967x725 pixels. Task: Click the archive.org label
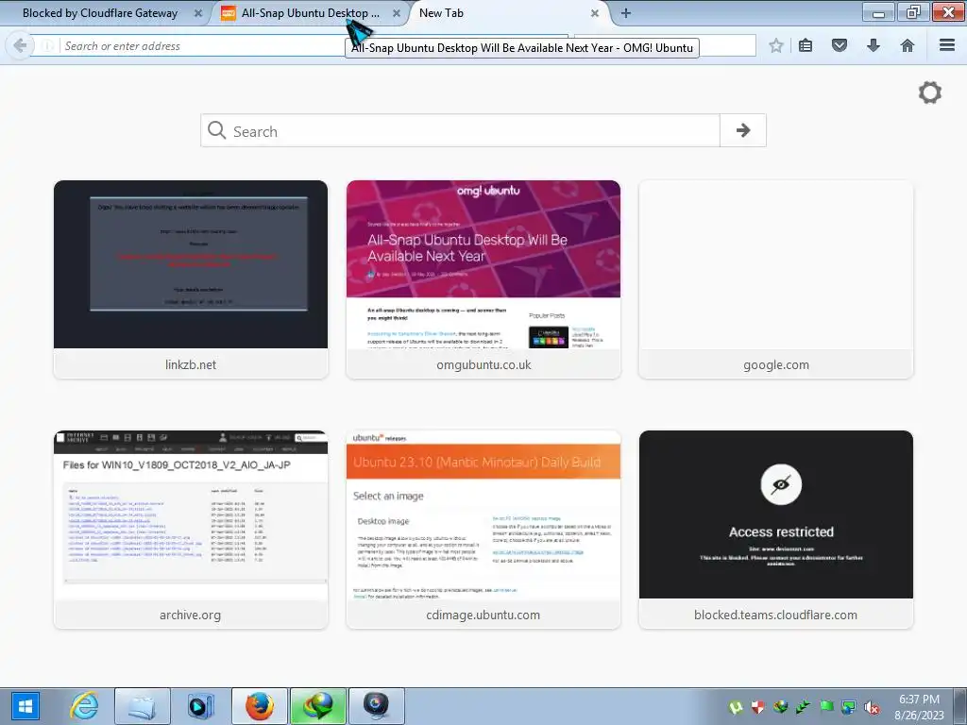coord(190,615)
